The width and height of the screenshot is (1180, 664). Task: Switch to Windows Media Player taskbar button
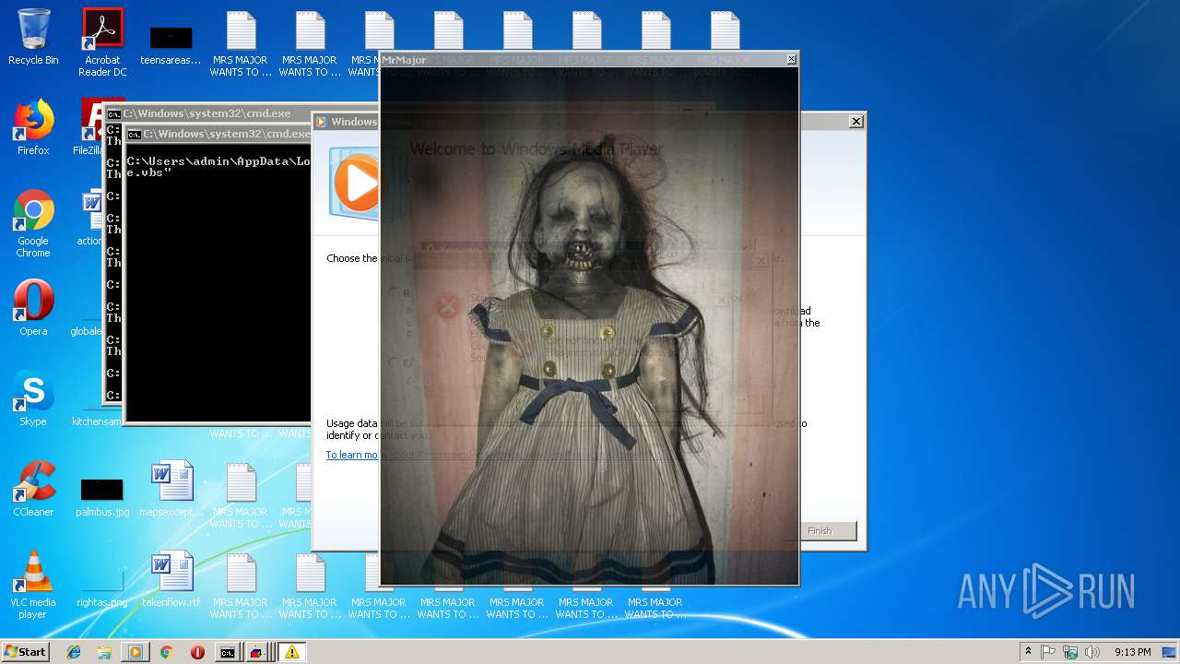[135, 652]
